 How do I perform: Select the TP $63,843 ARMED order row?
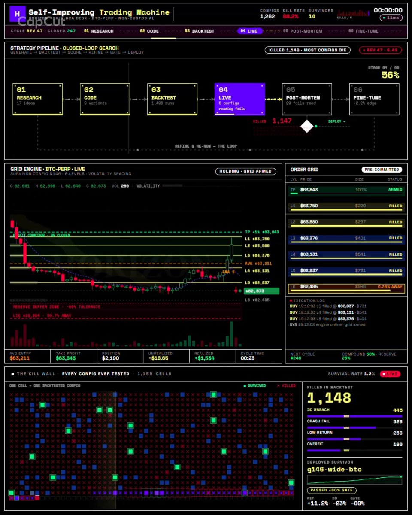[x=347, y=191]
